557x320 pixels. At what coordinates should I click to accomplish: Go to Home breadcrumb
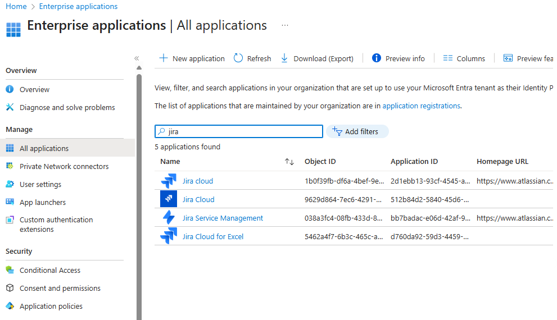pyautogui.click(x=16, y=6)
